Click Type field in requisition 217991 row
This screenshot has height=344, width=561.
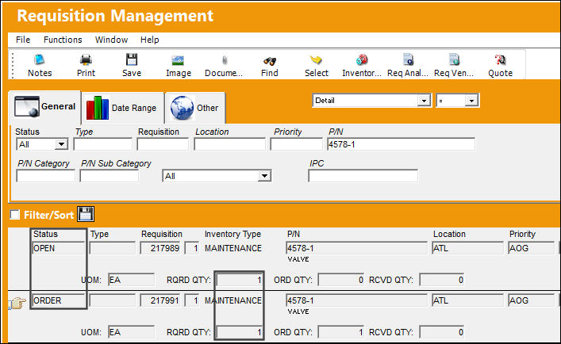point(113,300)
